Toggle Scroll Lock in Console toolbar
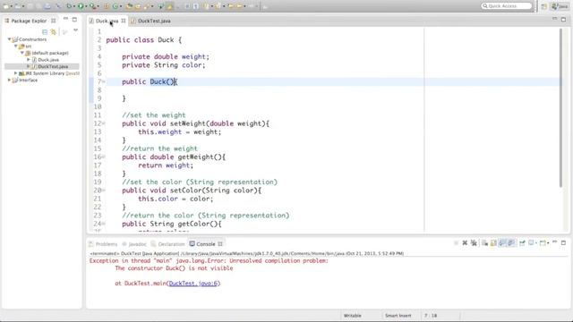 pyautogui.click(x=493, y=243)
